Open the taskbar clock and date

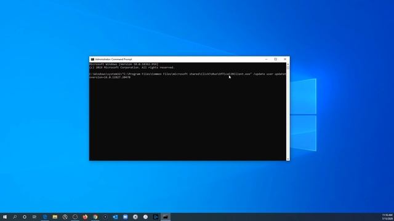point(387,217)
